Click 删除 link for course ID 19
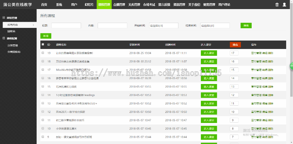293x144 pixels. (x=271, y=53)
